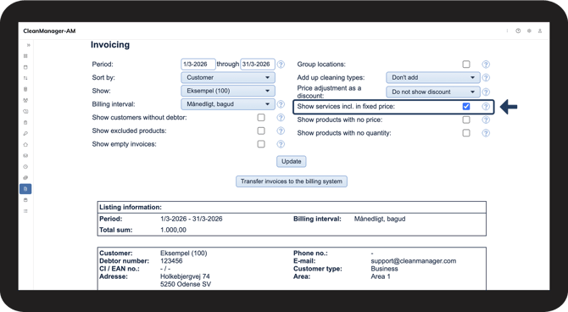Click the period start date field 1/3-2026
The width and height of the screenshot is (568, 312).
click(x=198, y=64)
